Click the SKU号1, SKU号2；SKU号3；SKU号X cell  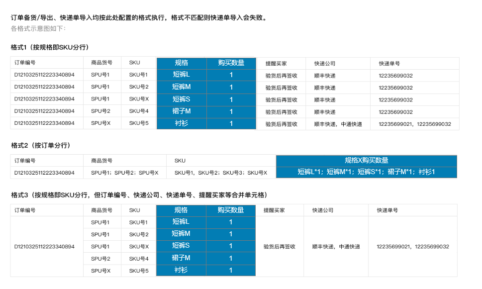tap(220, 173)
